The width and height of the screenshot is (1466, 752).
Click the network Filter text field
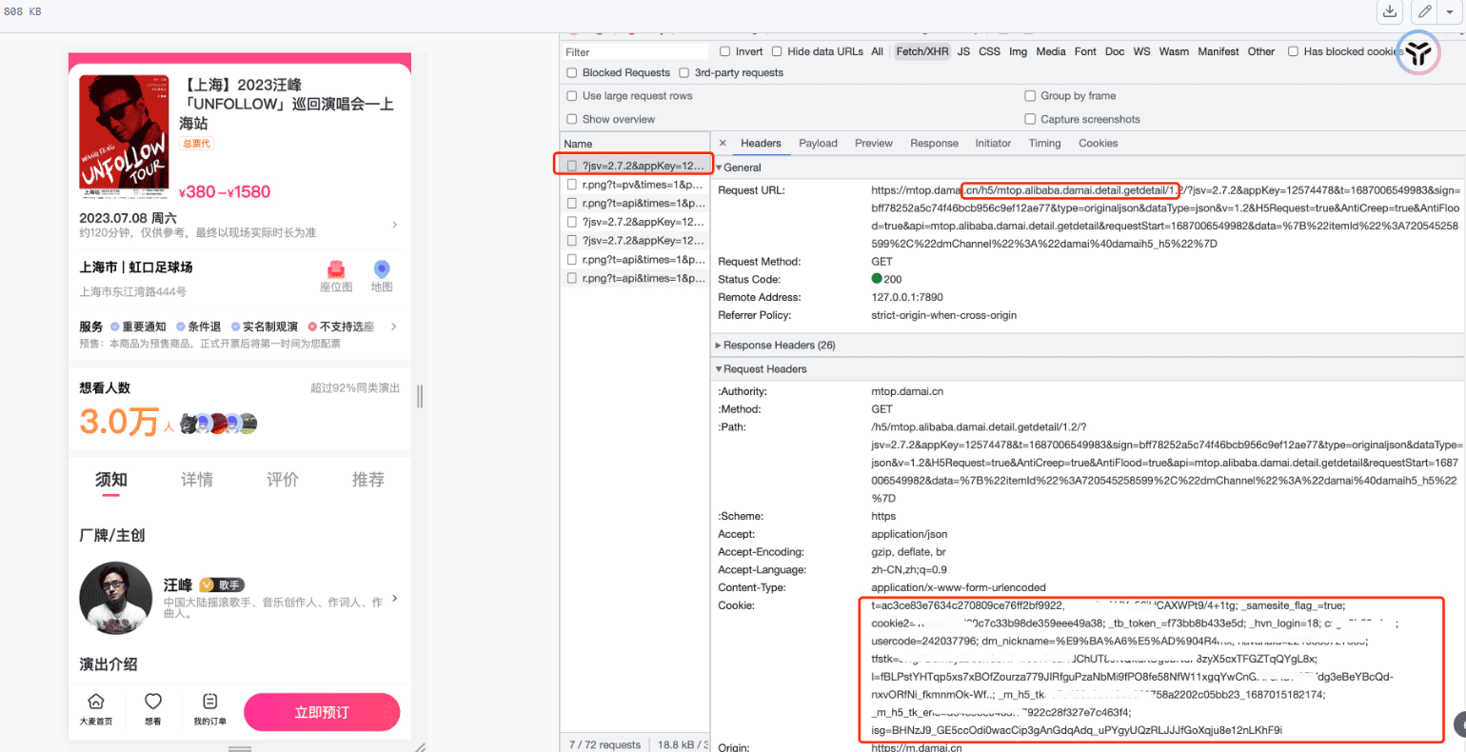[635, 51]
